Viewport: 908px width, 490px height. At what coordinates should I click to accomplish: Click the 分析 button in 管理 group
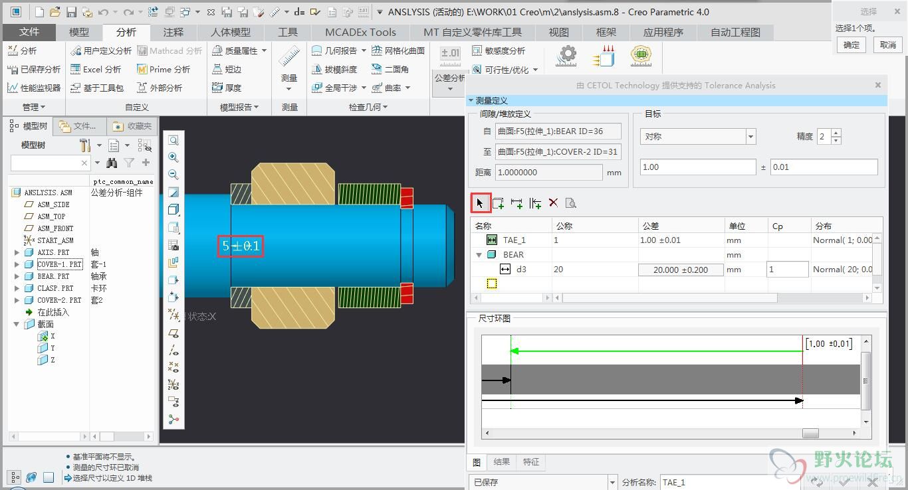pos(22,50)
